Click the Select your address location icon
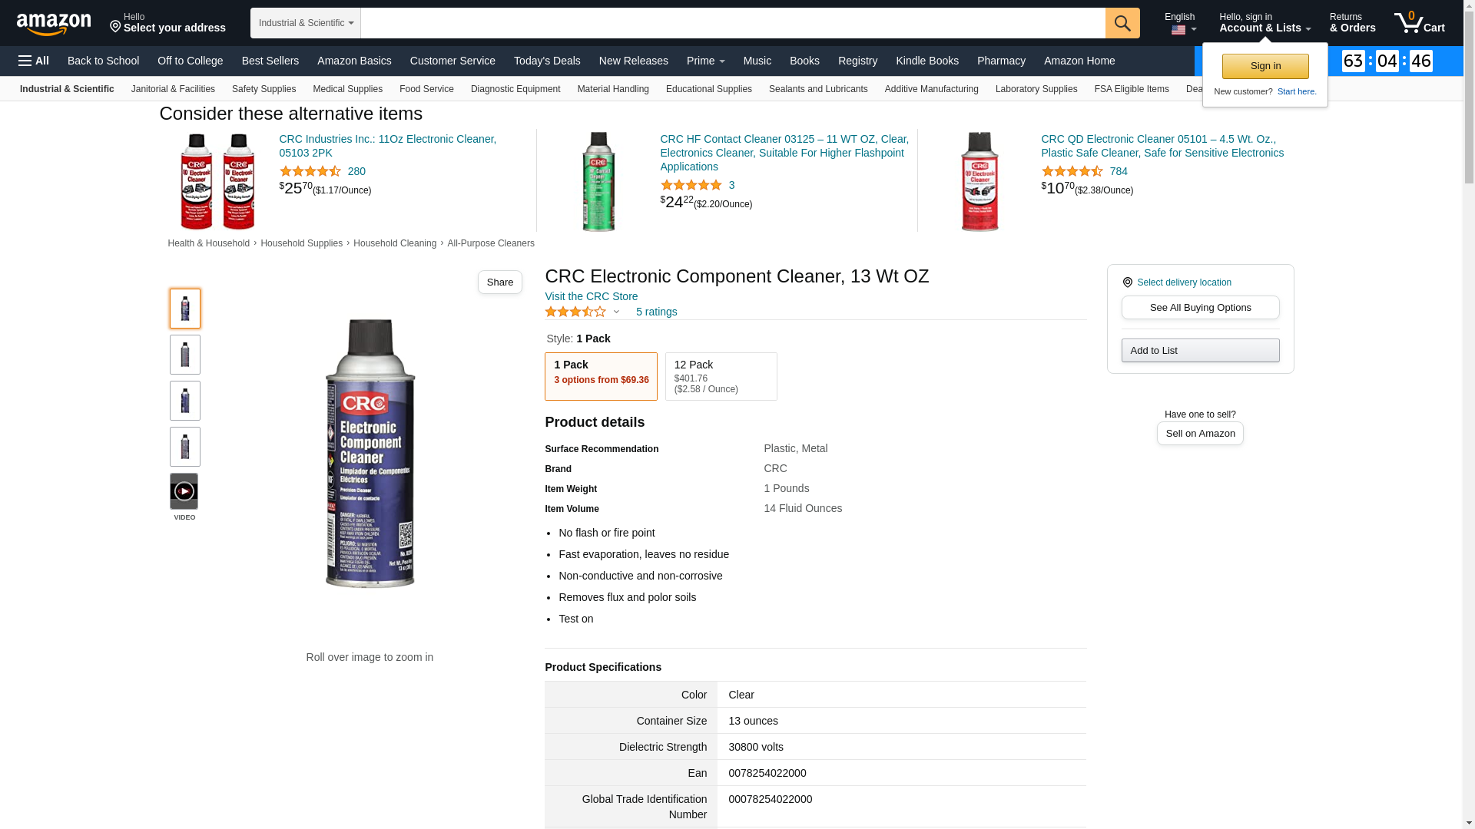This screenshot has height=829, width=1475. tap(116, 27)
